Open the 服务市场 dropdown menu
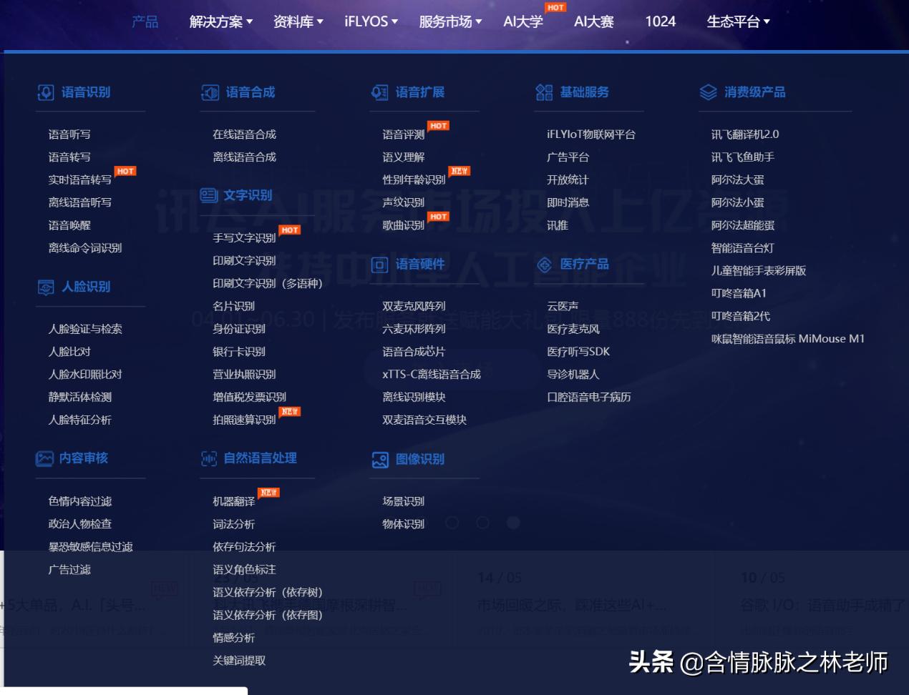Screen dimensions: 909x695 [x=447, y=21]
